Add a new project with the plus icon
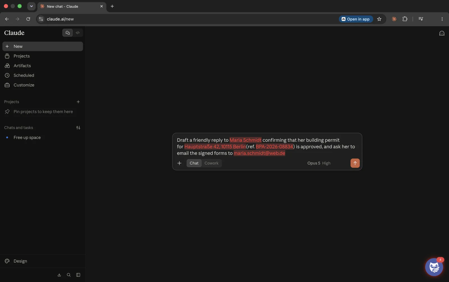The image size is (449, 282). pyautogui.click(x=78, y=102)
